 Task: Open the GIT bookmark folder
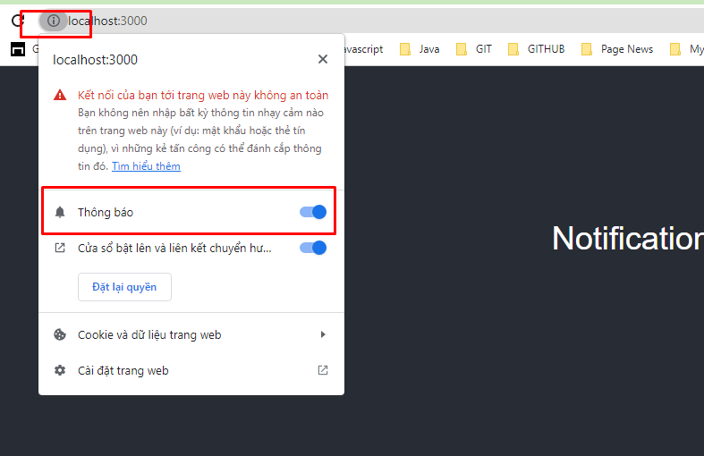[x=474, y=49]
